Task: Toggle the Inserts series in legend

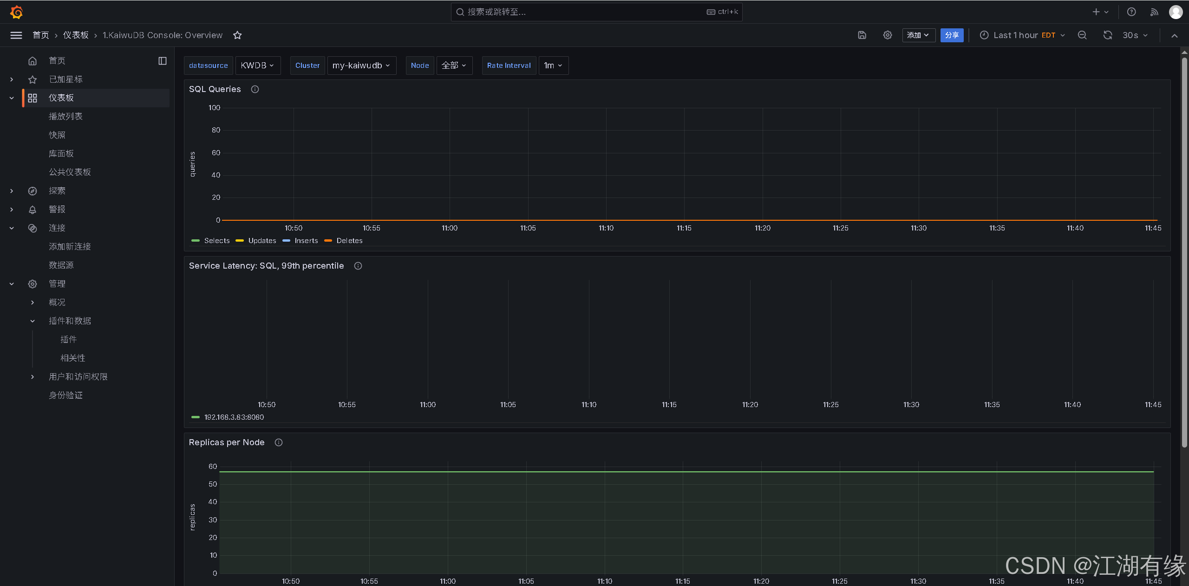Action: point(307,241)
